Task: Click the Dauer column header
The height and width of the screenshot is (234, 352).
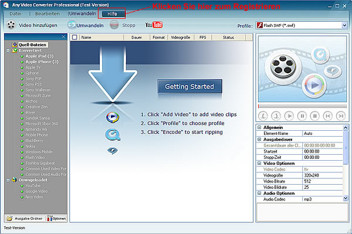Action: point(137,38)
